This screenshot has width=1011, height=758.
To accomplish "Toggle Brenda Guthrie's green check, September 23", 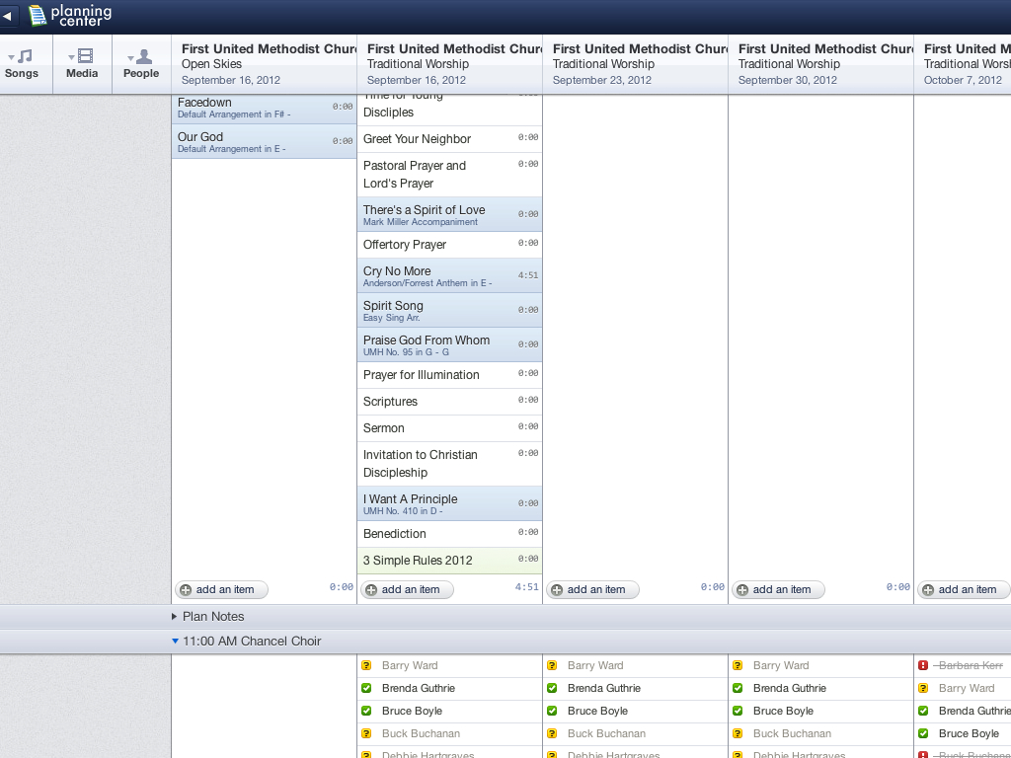I will tap(552, 688).
